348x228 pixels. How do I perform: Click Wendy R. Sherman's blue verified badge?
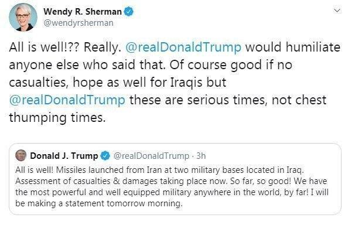tap(129, 12)
